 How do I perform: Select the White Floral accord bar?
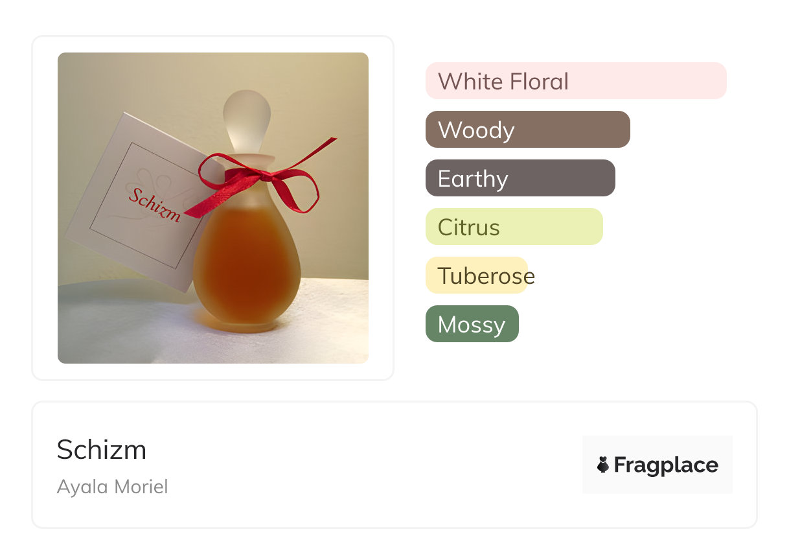click(x=576, y=81)
